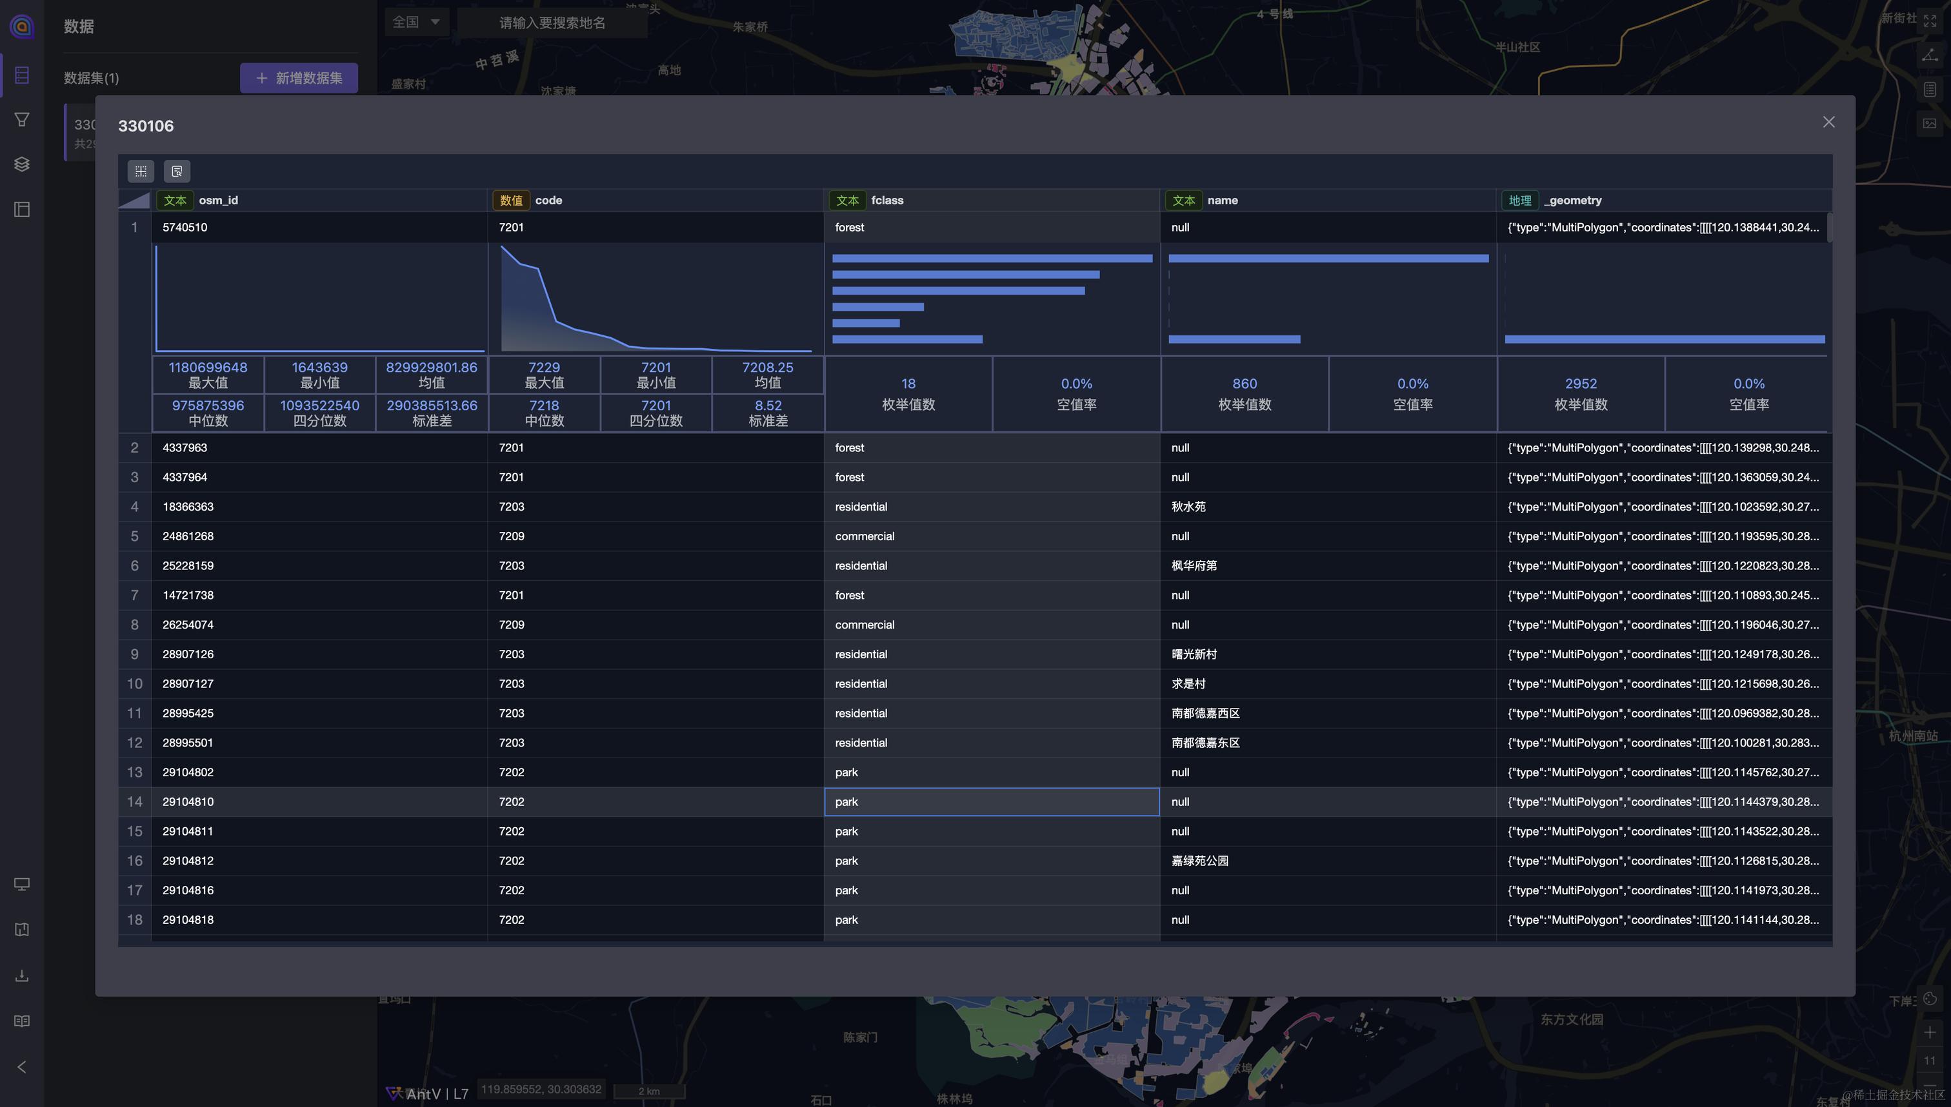Close the 330106 data table dialog
Image resolution: width=1951 pixels, height=1107 pixels.
click(x=1828, y=122)
